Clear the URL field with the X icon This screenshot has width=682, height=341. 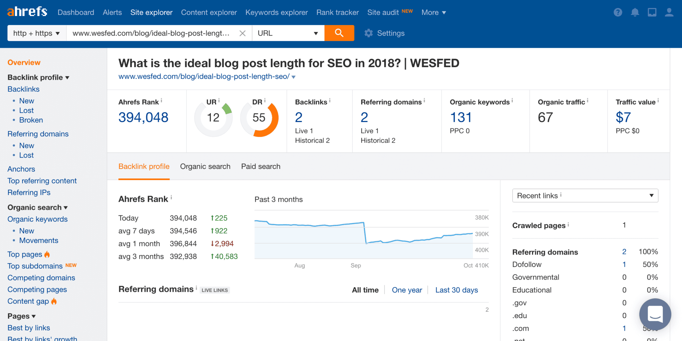click(242, 33)
